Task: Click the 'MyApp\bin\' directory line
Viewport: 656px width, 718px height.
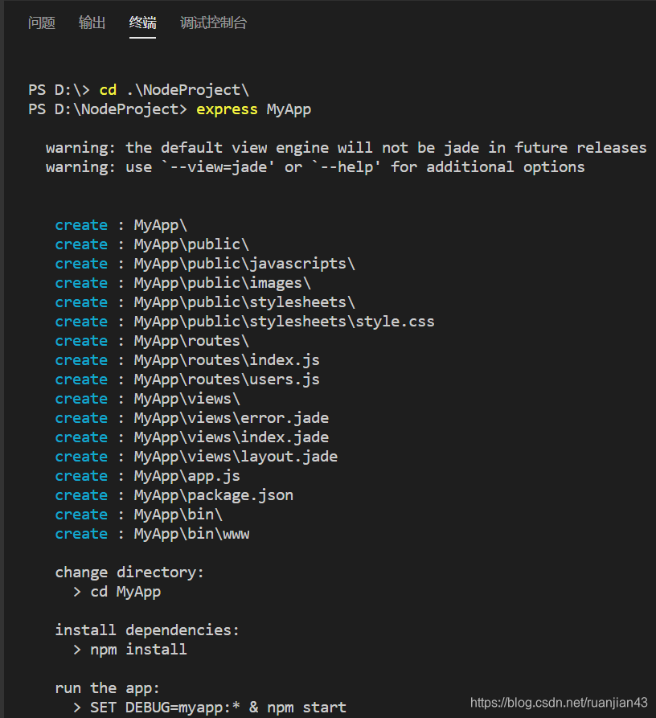Action: click(x=139, y=515)
